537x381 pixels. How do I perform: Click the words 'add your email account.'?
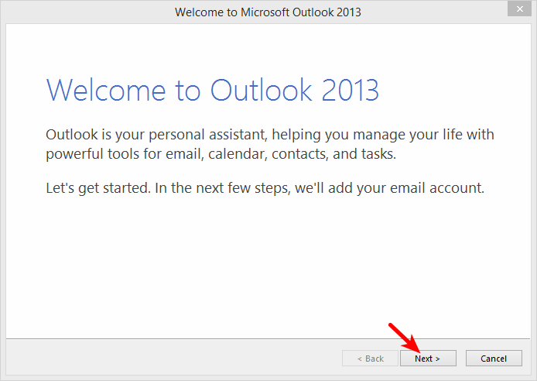click(406, 188)
